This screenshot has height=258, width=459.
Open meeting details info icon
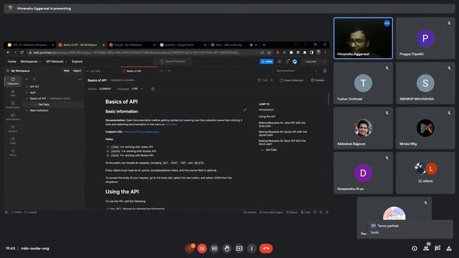[415, 249]
